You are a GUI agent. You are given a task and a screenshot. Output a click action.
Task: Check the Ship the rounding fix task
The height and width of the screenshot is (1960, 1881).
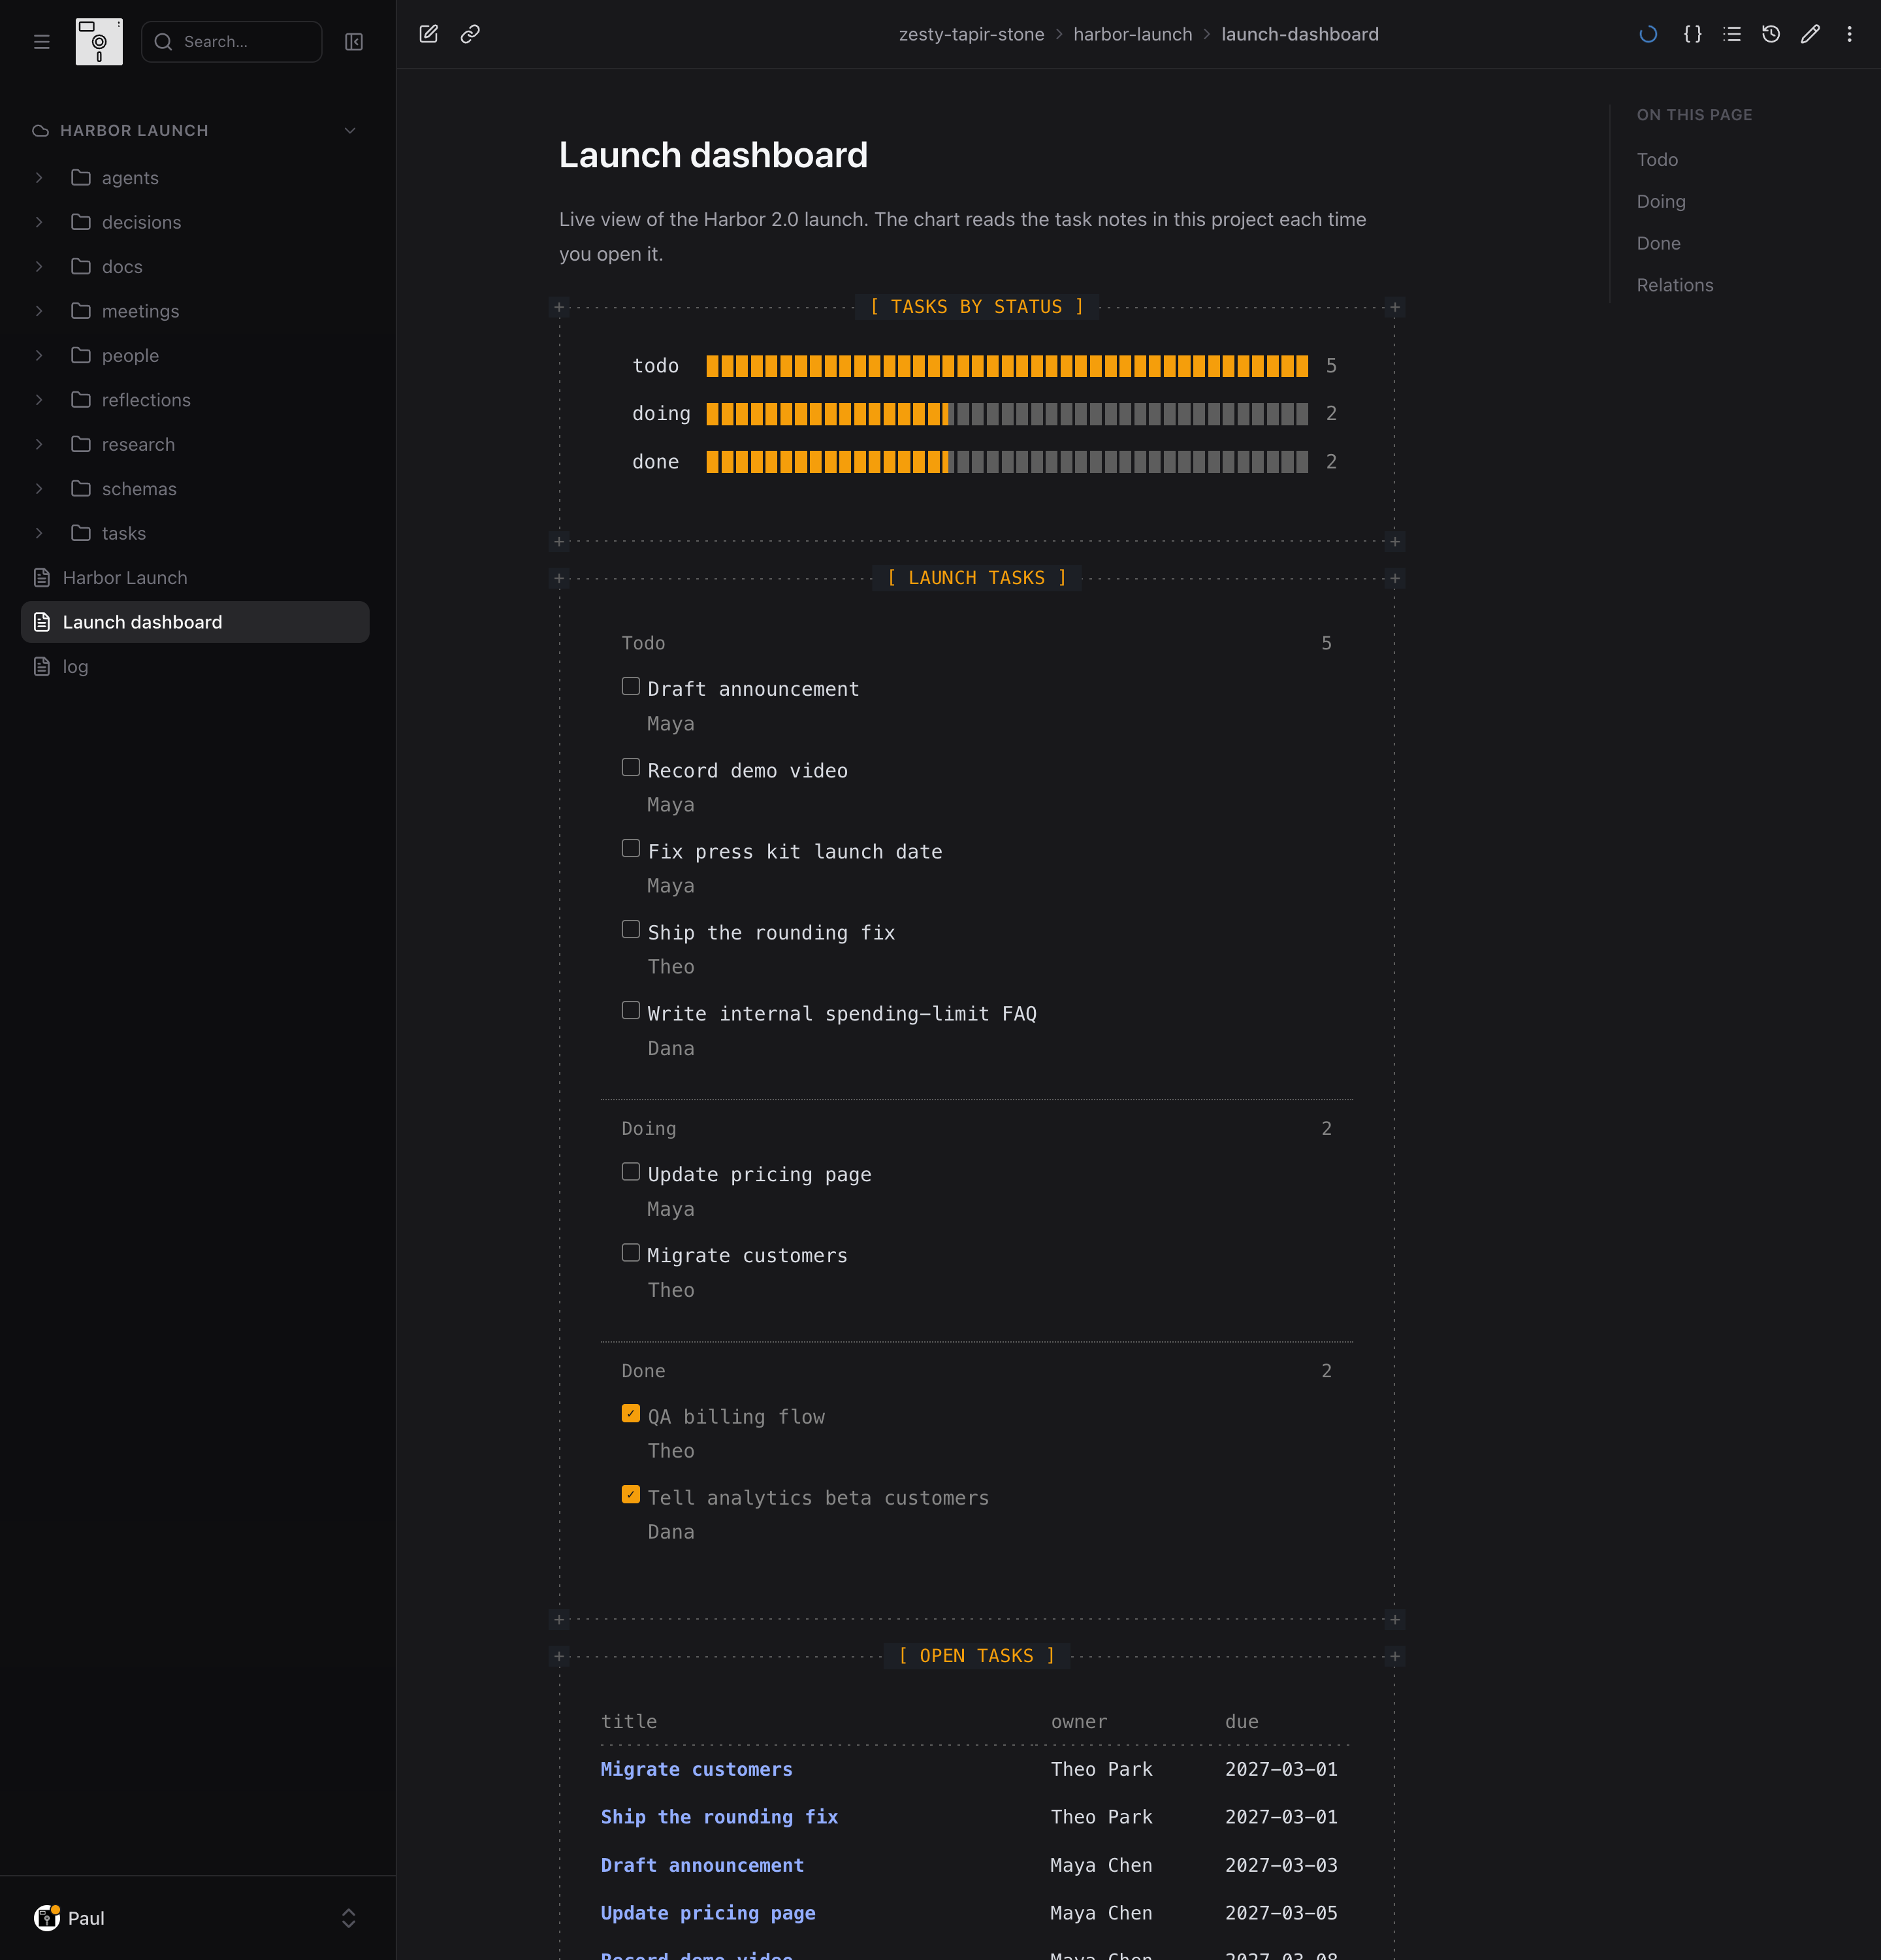(x=631, y=929)
